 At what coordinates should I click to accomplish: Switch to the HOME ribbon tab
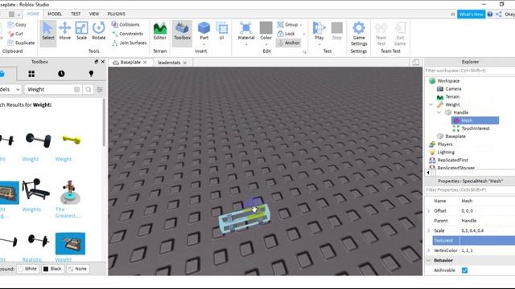[x=32, y=14]
